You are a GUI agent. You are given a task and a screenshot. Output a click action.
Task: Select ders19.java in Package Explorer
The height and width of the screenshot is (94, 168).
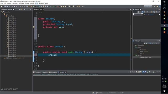[x=12, y=56]
